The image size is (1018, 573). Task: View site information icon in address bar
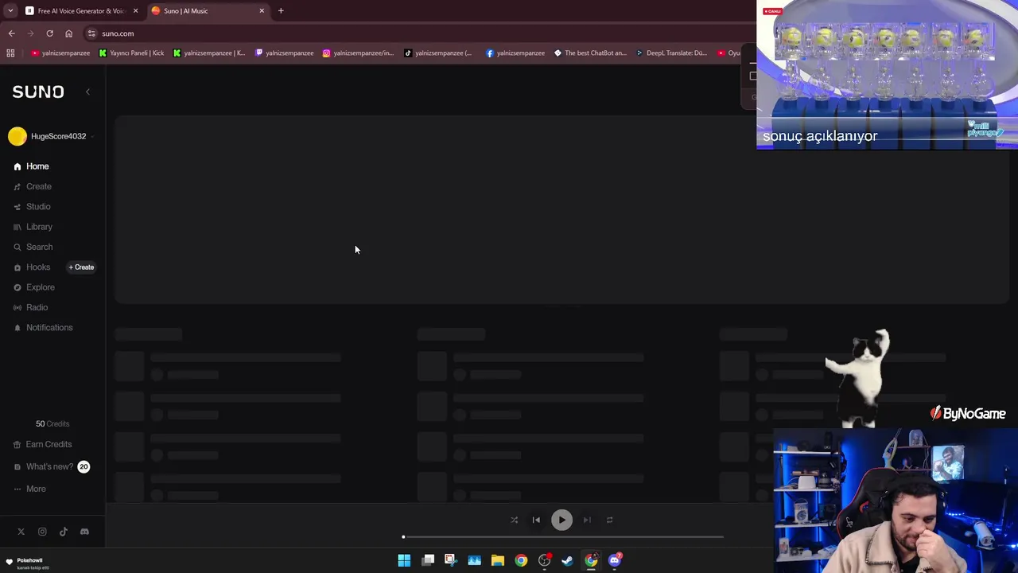(91, 33)
